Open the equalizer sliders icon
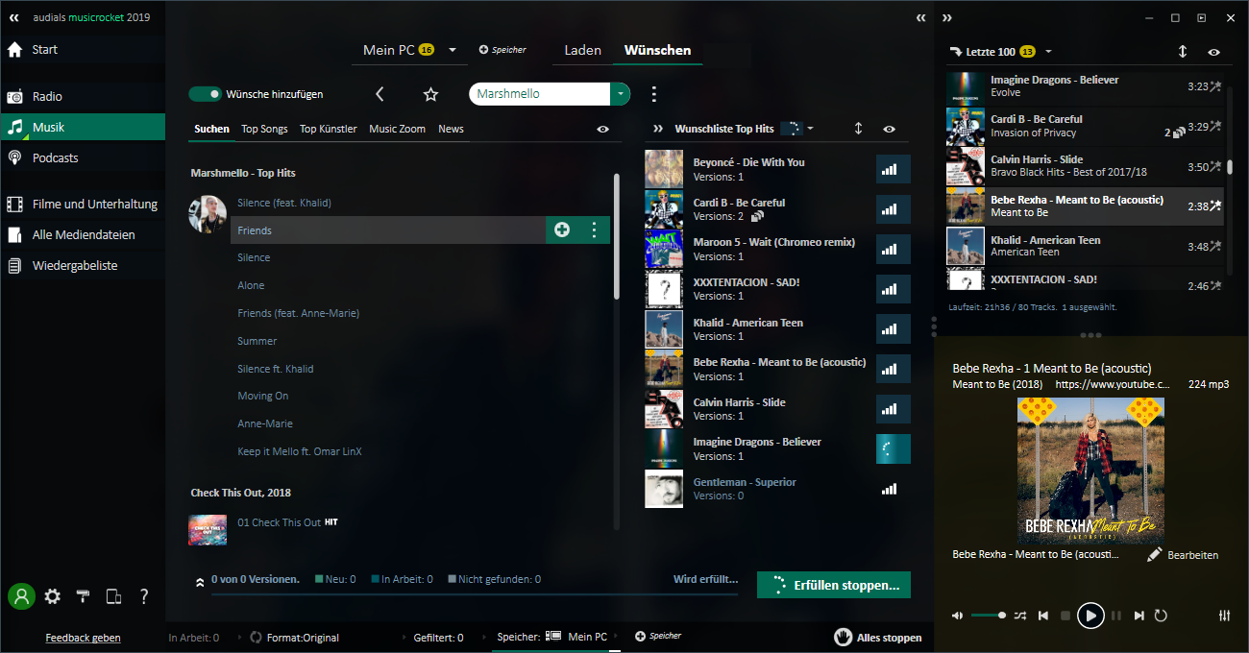The width and height of the screenshot is (1249, 653). pos(1225,616)
